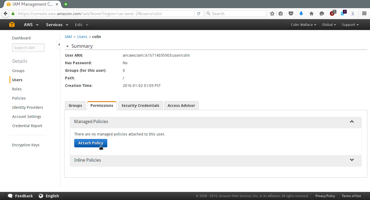
Task: Go to browser home page icon
Action: 311,13
